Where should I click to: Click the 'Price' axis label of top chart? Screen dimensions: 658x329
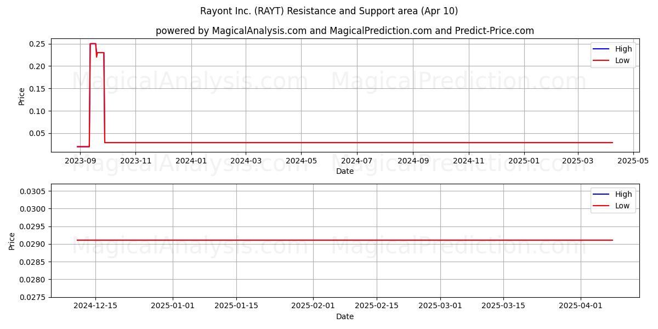pos(21,95)
